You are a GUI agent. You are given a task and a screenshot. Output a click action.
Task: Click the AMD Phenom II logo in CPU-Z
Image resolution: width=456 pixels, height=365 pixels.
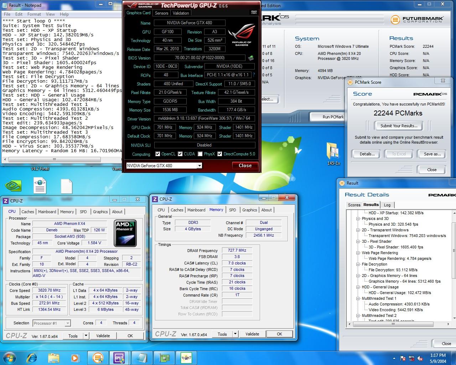[125, 233]
